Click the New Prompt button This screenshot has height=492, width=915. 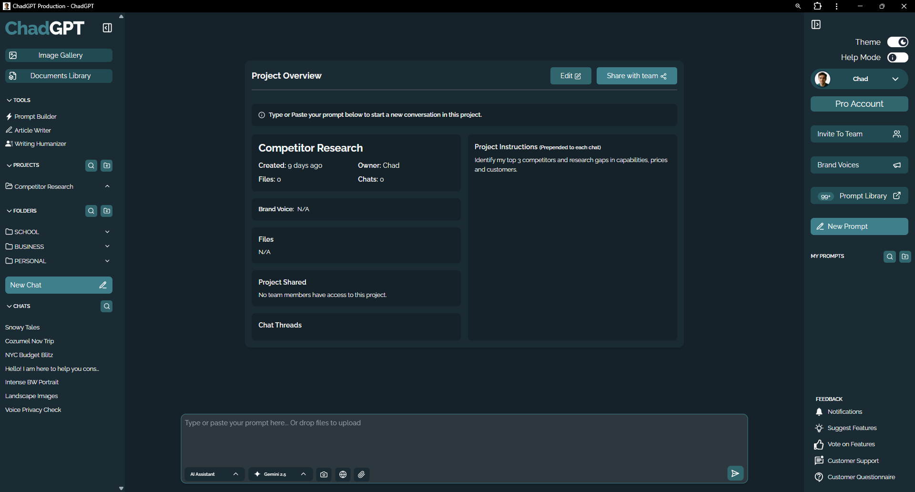859,226
